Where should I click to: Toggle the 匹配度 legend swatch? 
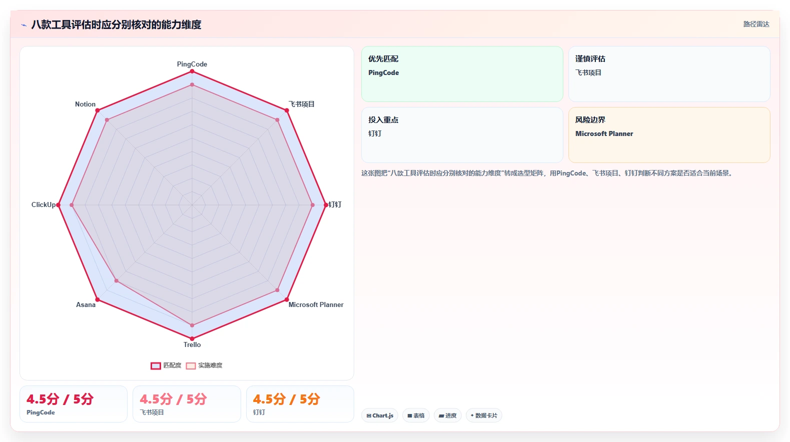coord(156,366)
